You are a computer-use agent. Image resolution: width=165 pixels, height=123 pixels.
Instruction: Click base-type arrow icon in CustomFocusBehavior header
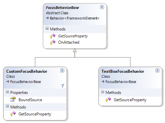8,82
